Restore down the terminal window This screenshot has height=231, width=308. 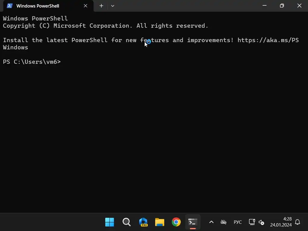(x=282, y=6)
